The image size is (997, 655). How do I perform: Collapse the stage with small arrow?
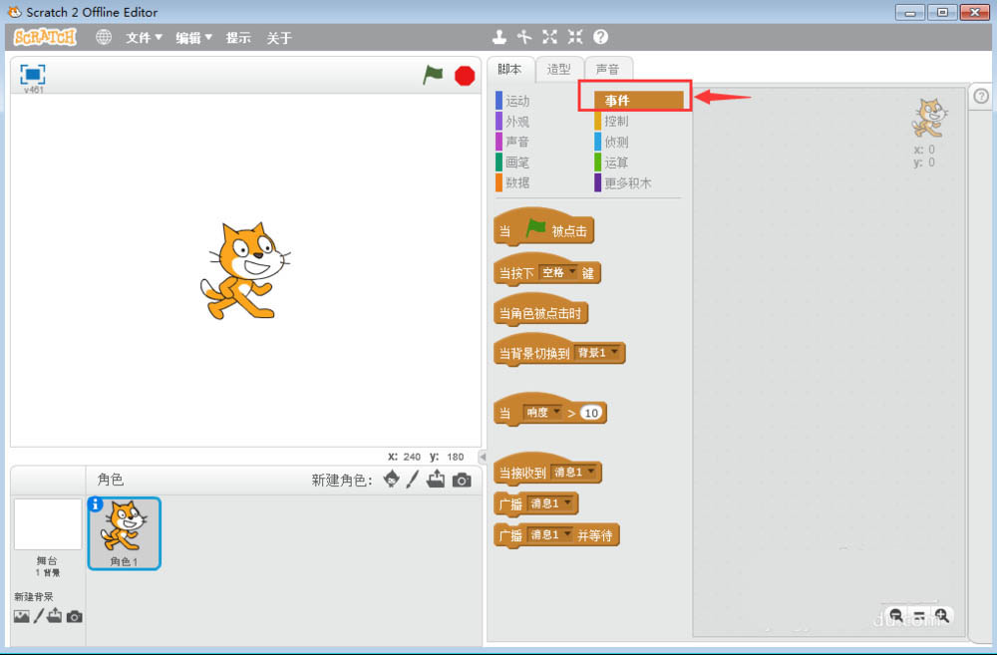[x=482, y=457]
